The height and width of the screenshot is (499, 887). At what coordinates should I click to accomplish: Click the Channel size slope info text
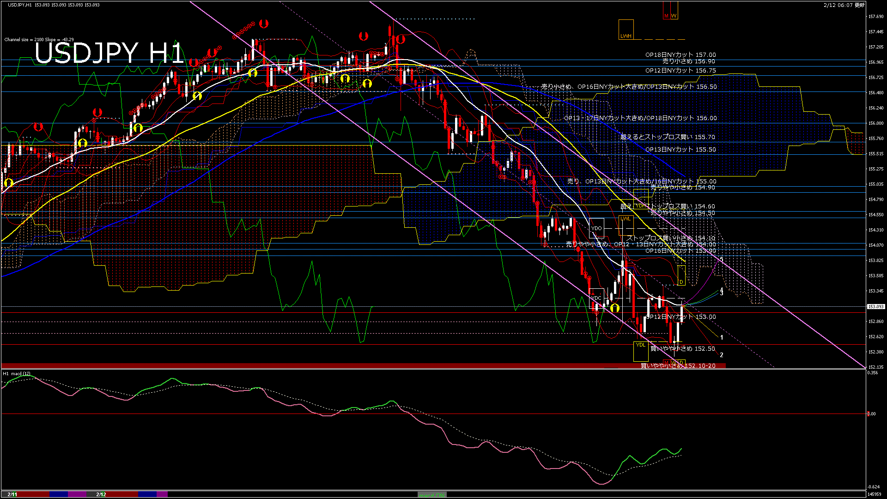click(39, 40)
